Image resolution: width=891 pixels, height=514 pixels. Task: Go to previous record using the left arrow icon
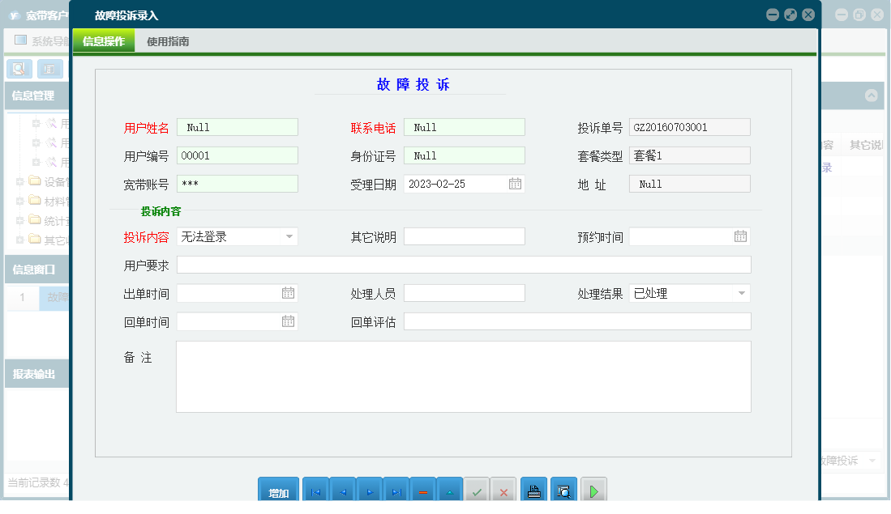[x=342, y=491]
